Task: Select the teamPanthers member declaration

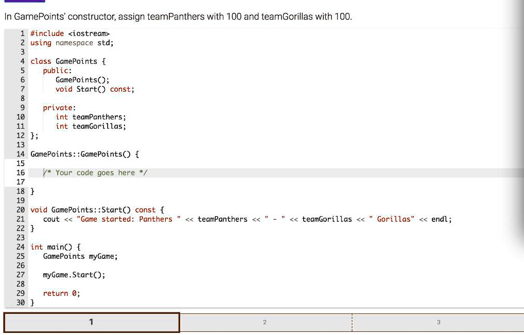Action: click(91, 117)
